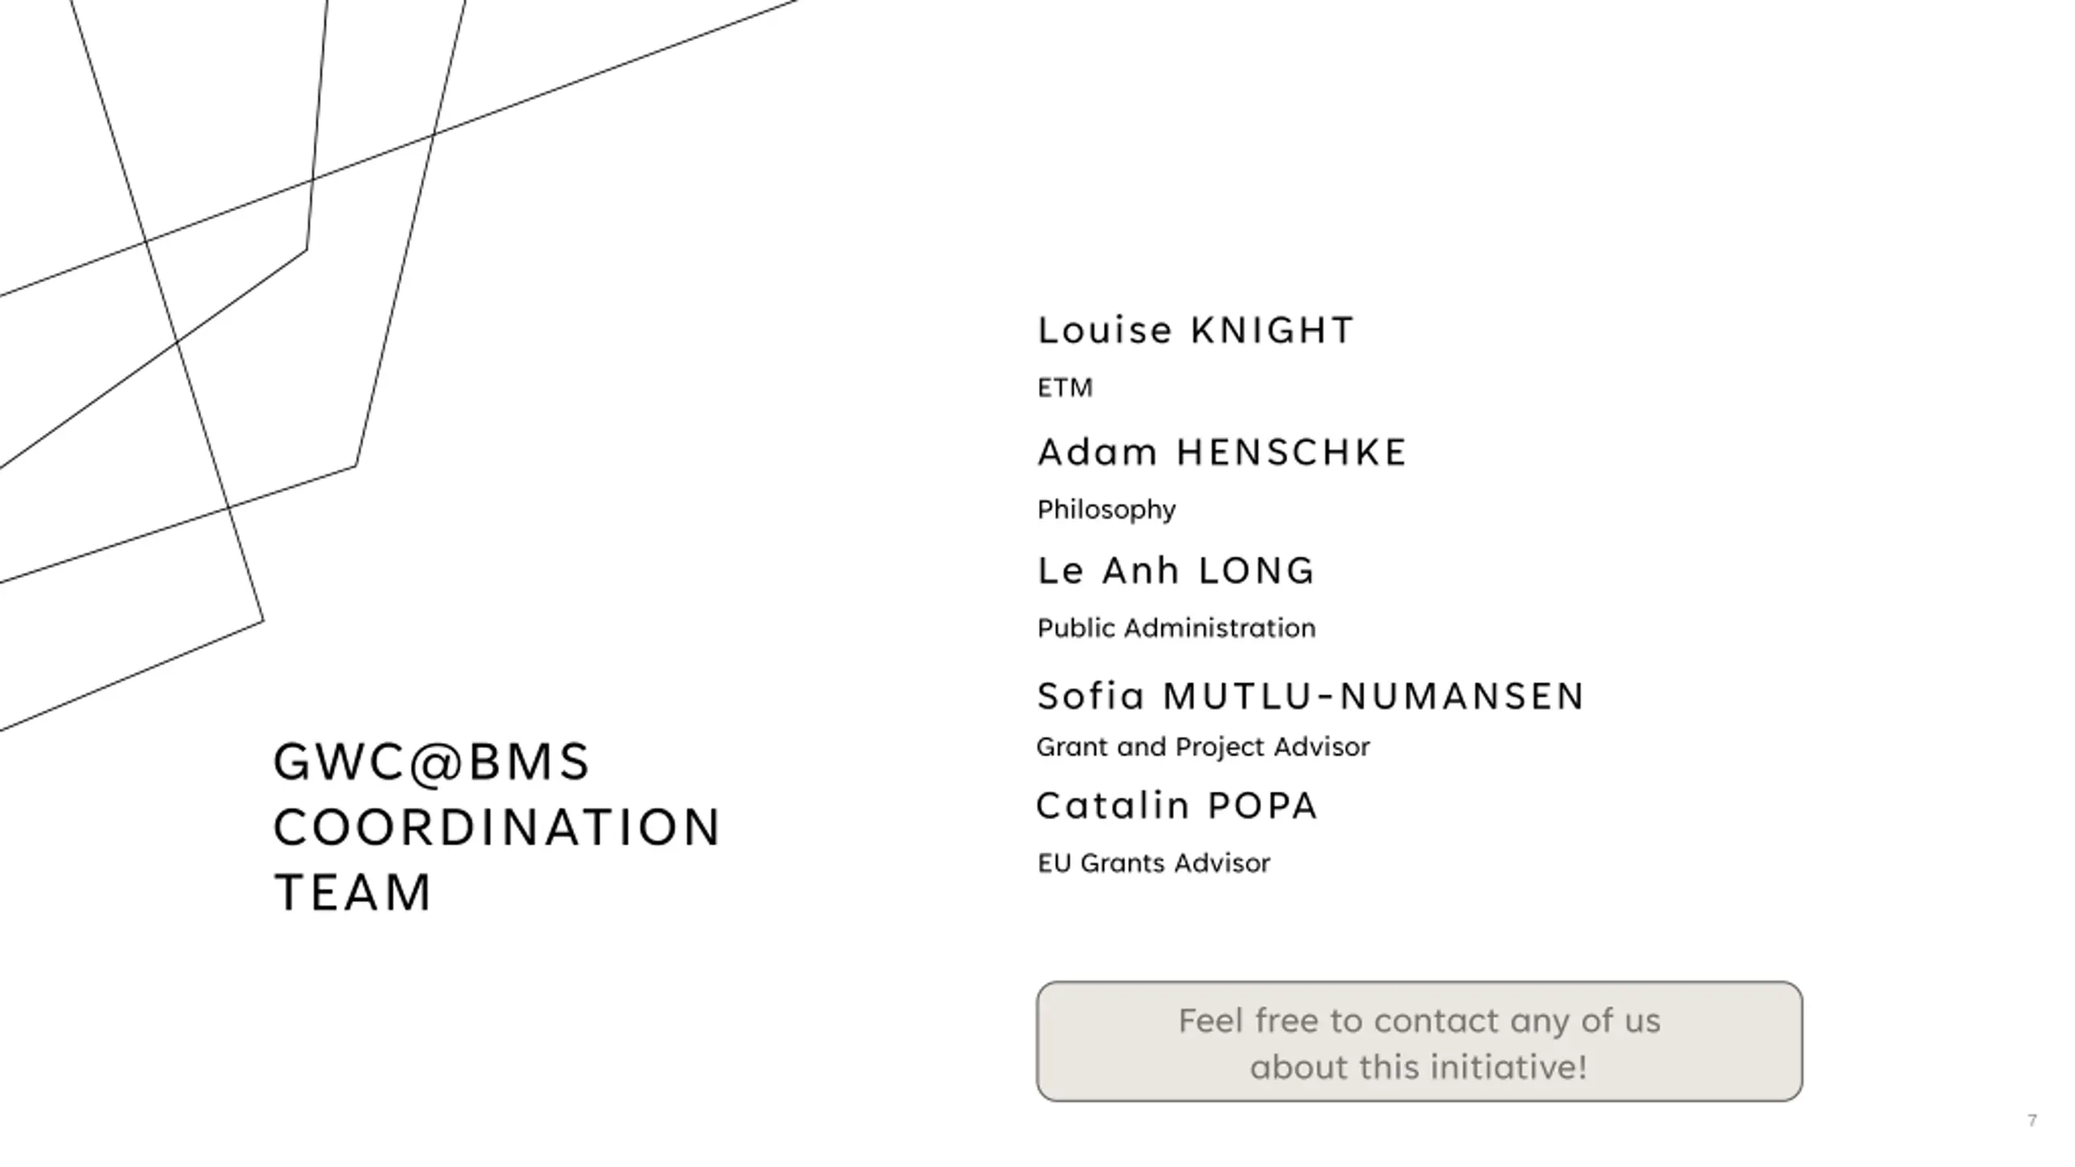Click the Adam HENSCHKE name heading
Image resolution: width=2075 pixels, height=1167 pixels.
(1222, 452)
